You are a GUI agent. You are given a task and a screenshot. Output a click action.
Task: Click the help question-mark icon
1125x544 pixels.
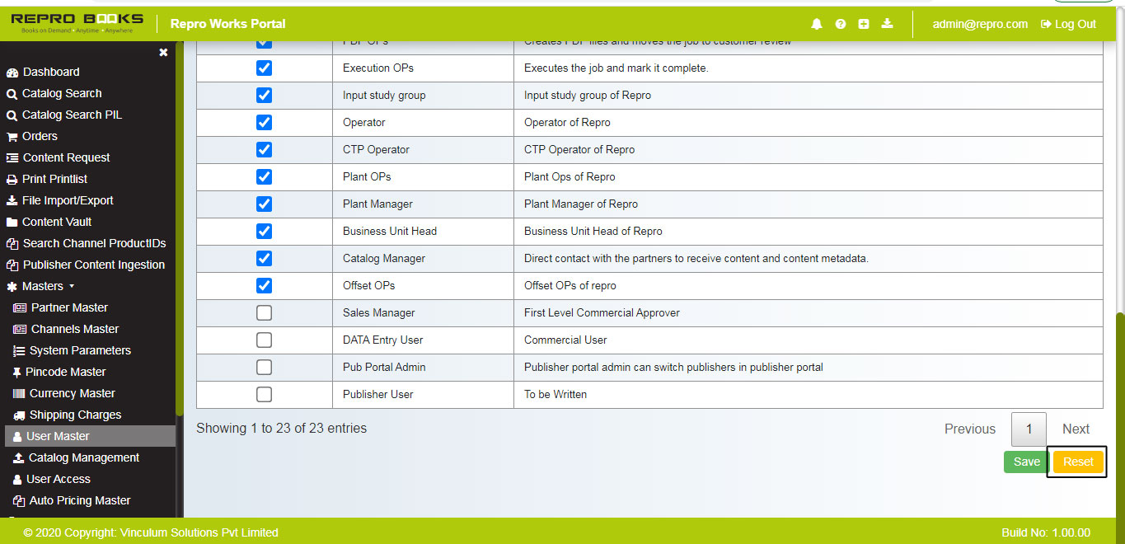[x=840, y=24]
